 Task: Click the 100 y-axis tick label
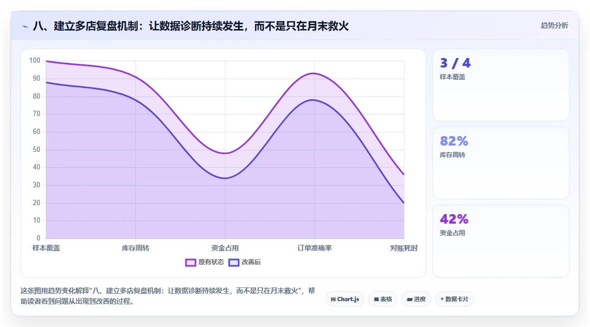tap(35, 61)
